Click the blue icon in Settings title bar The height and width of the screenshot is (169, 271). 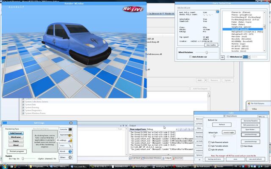pos(5,123)
